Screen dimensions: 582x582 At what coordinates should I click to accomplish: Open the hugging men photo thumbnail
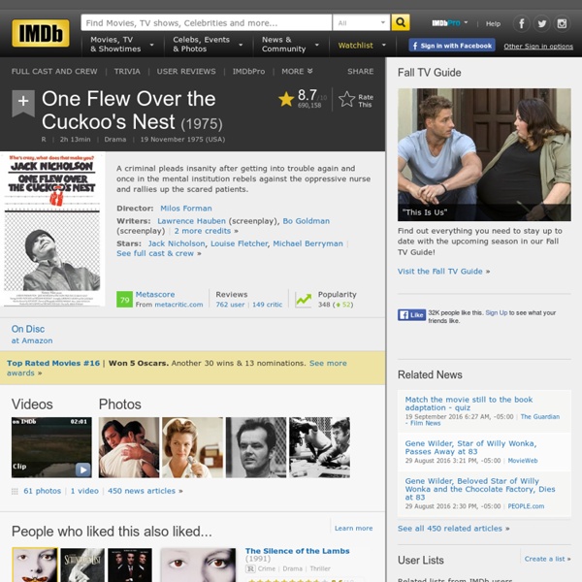(128, 447)
